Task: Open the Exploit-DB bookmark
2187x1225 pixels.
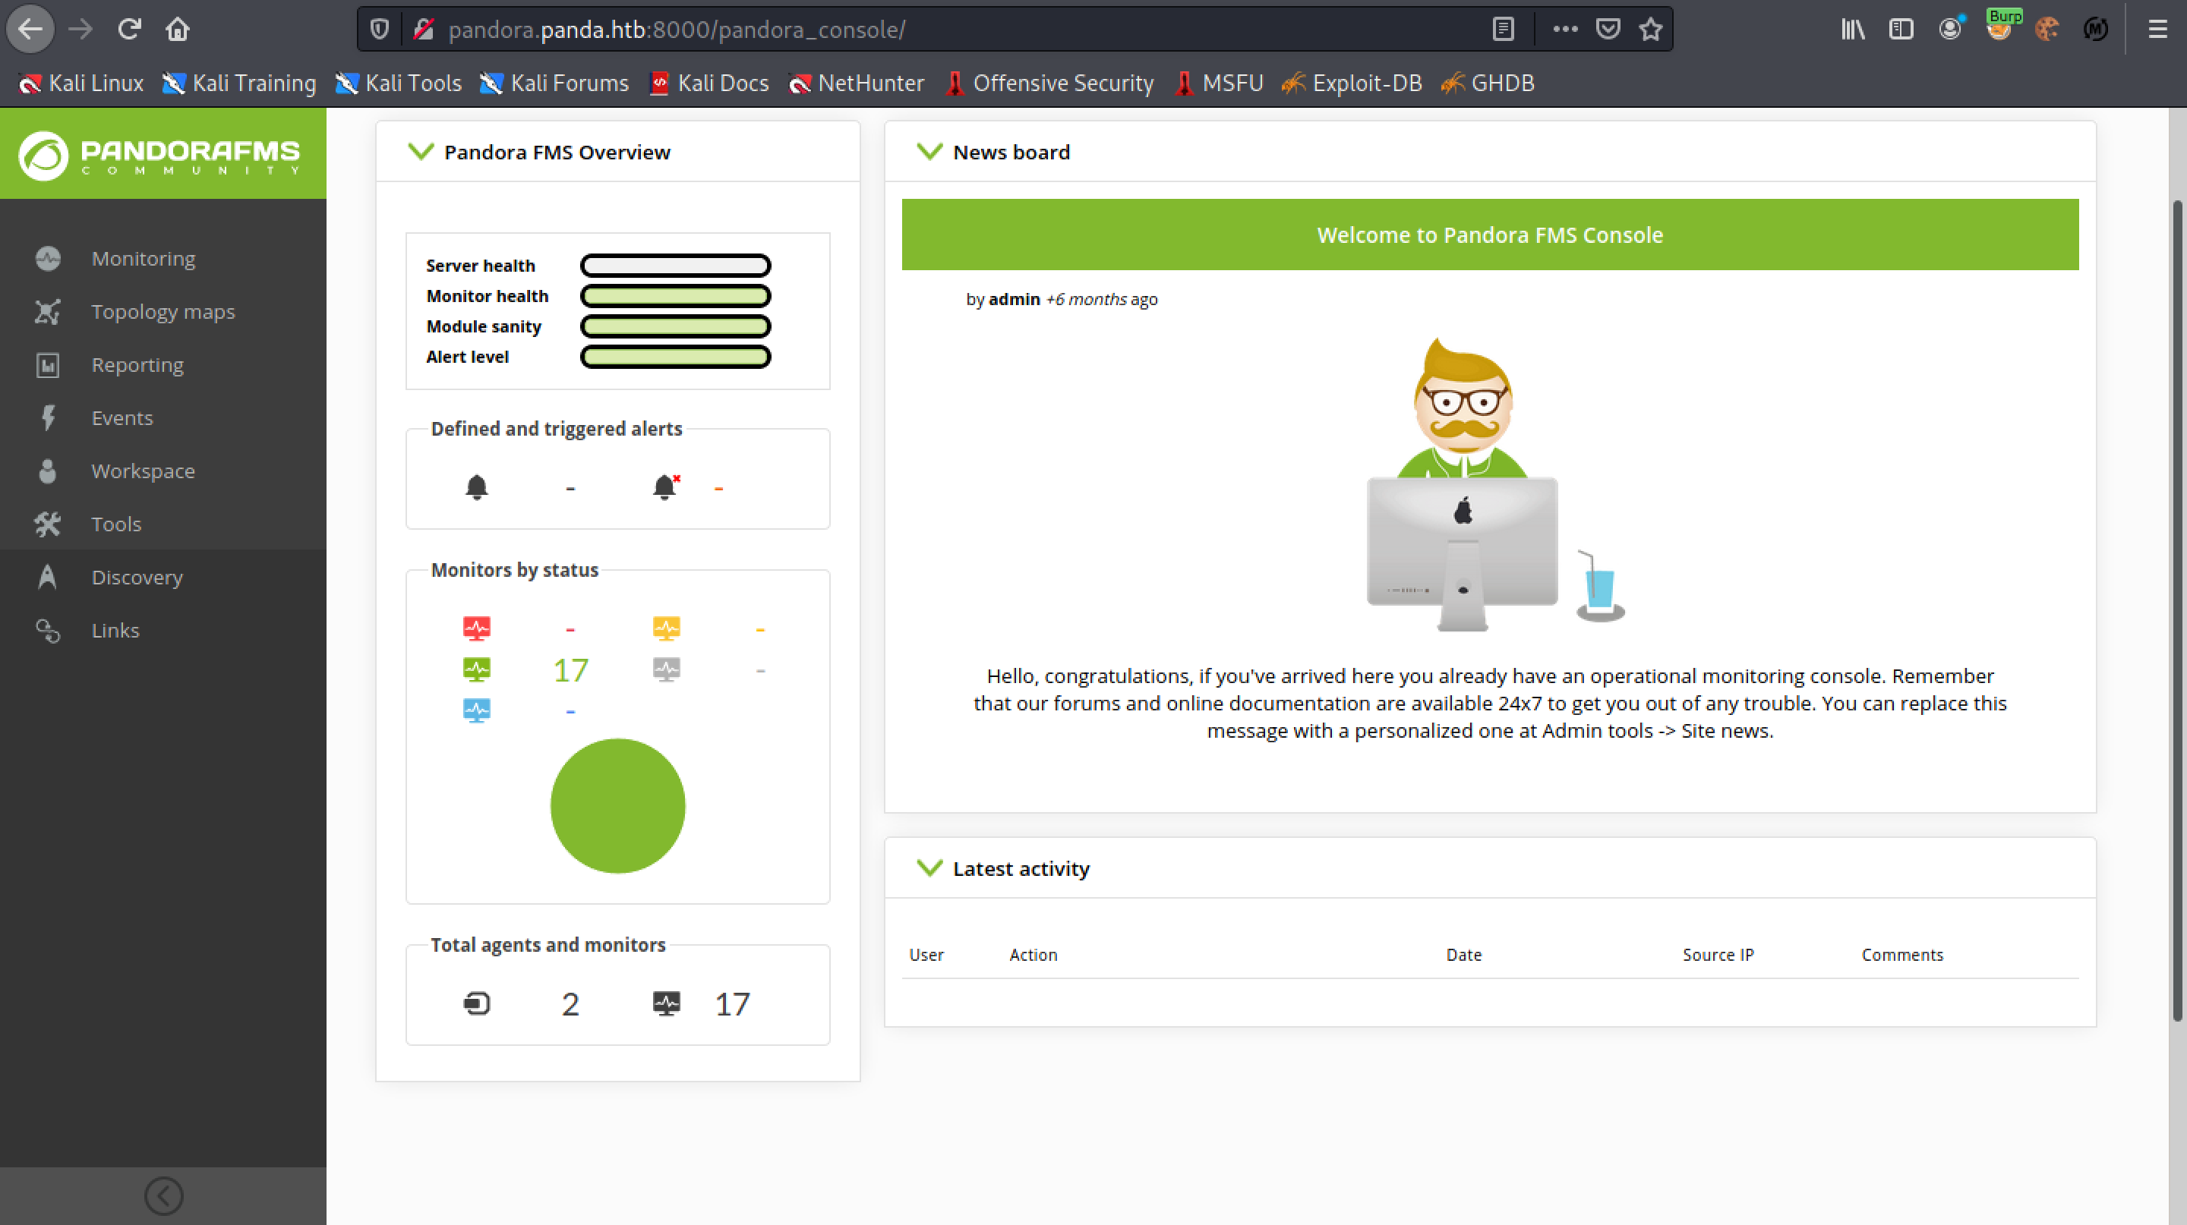Action: click(1352, 83)
